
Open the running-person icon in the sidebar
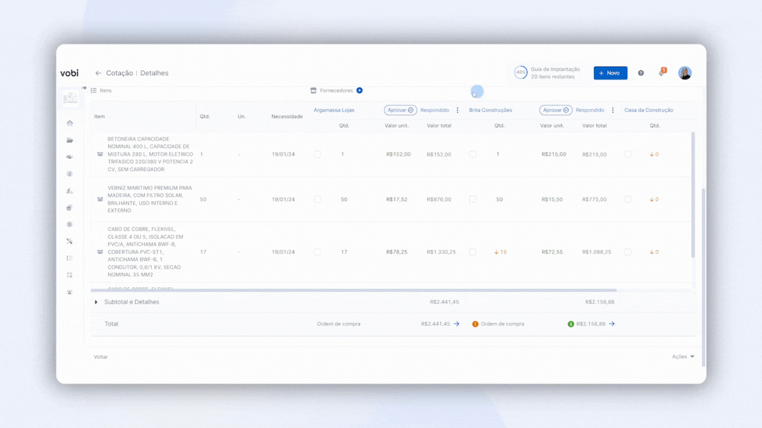tap(70, 191)
